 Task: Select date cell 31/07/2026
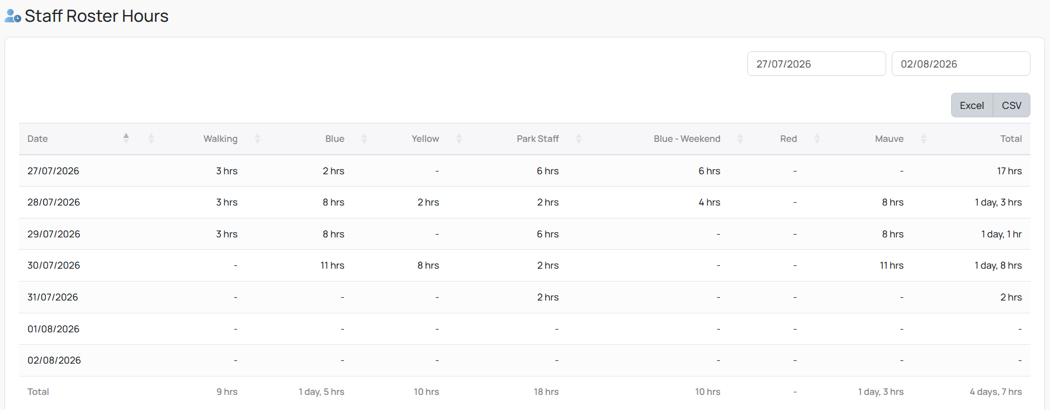click(53, 297)
